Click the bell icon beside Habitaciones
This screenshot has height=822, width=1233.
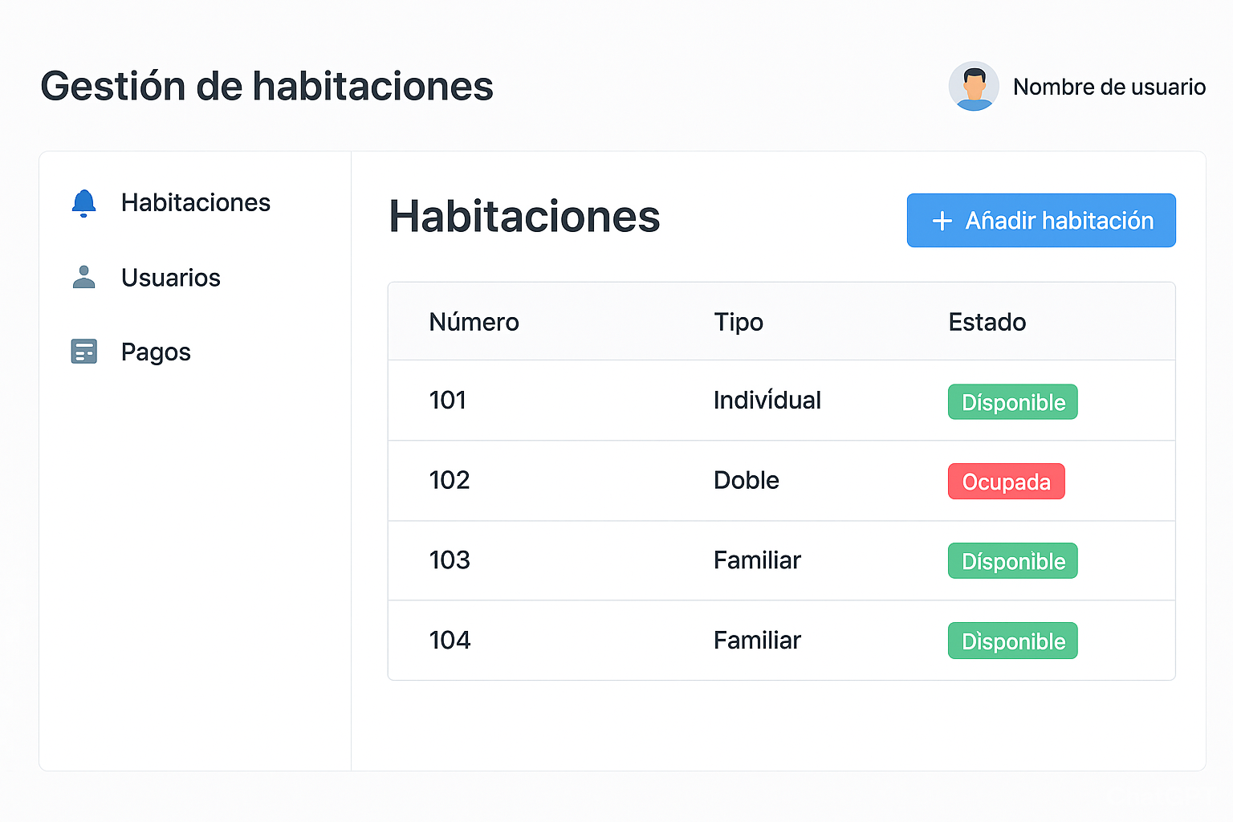(83, 203)
